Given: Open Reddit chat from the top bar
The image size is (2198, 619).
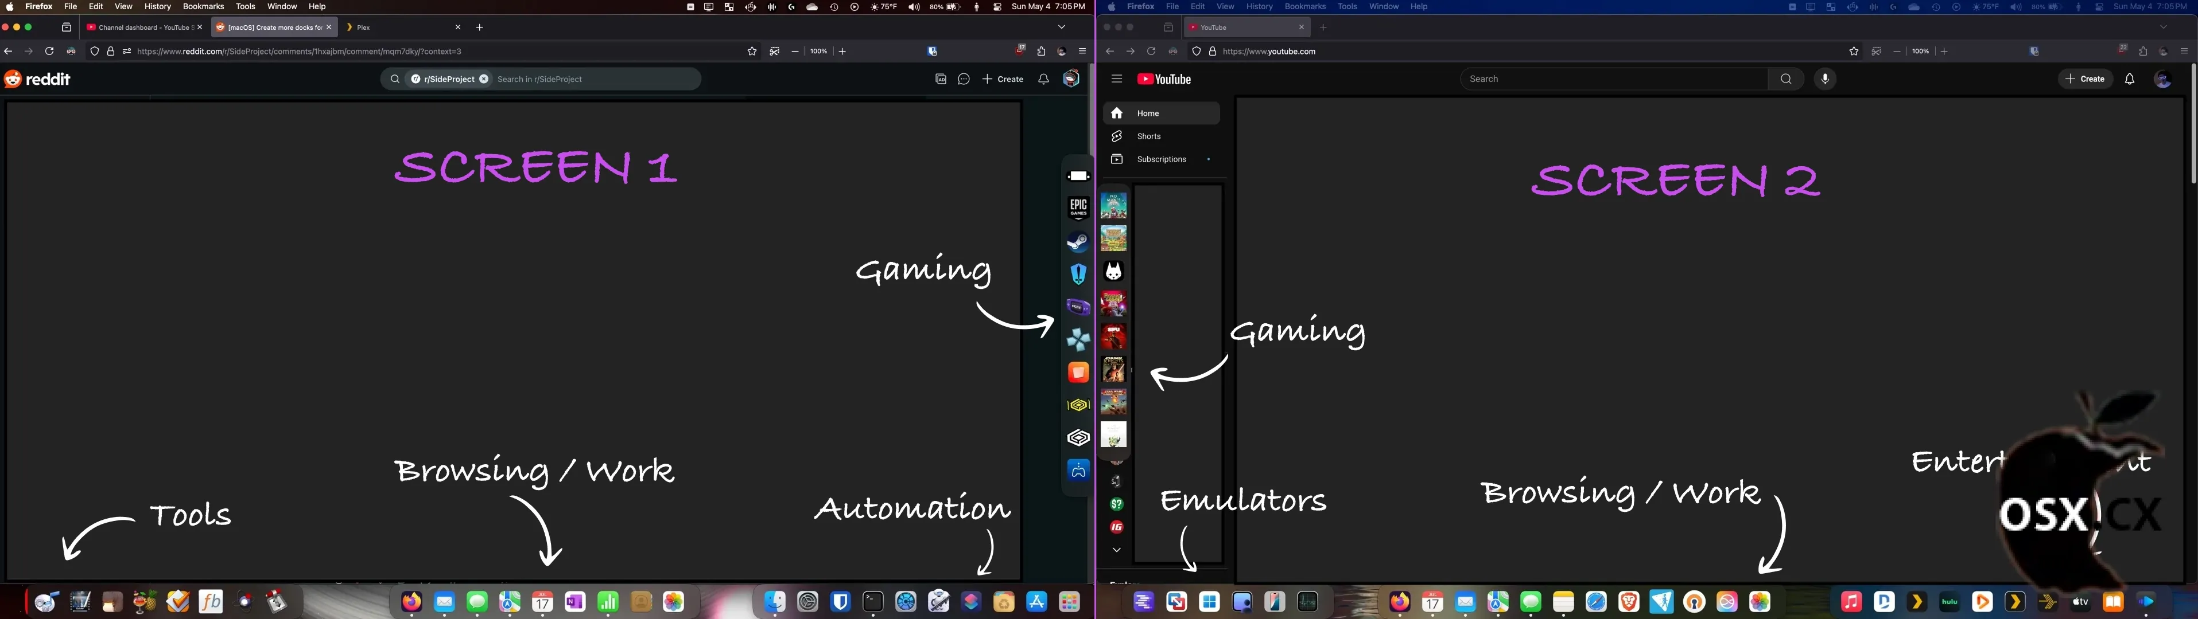Looking at the screenshot, I should 964,79.
